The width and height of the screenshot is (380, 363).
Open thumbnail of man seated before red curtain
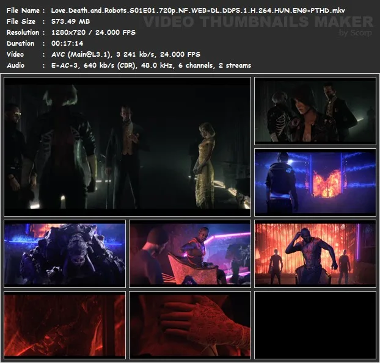(x=315, y=254)
